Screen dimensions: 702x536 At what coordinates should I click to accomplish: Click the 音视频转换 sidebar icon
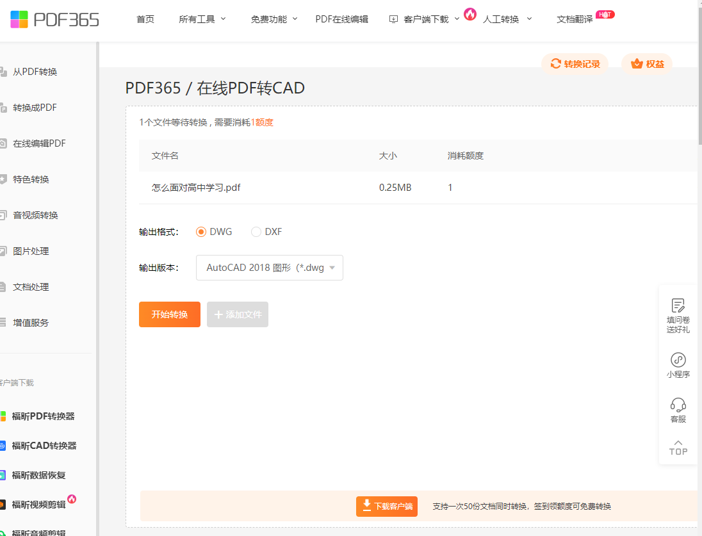3,215
